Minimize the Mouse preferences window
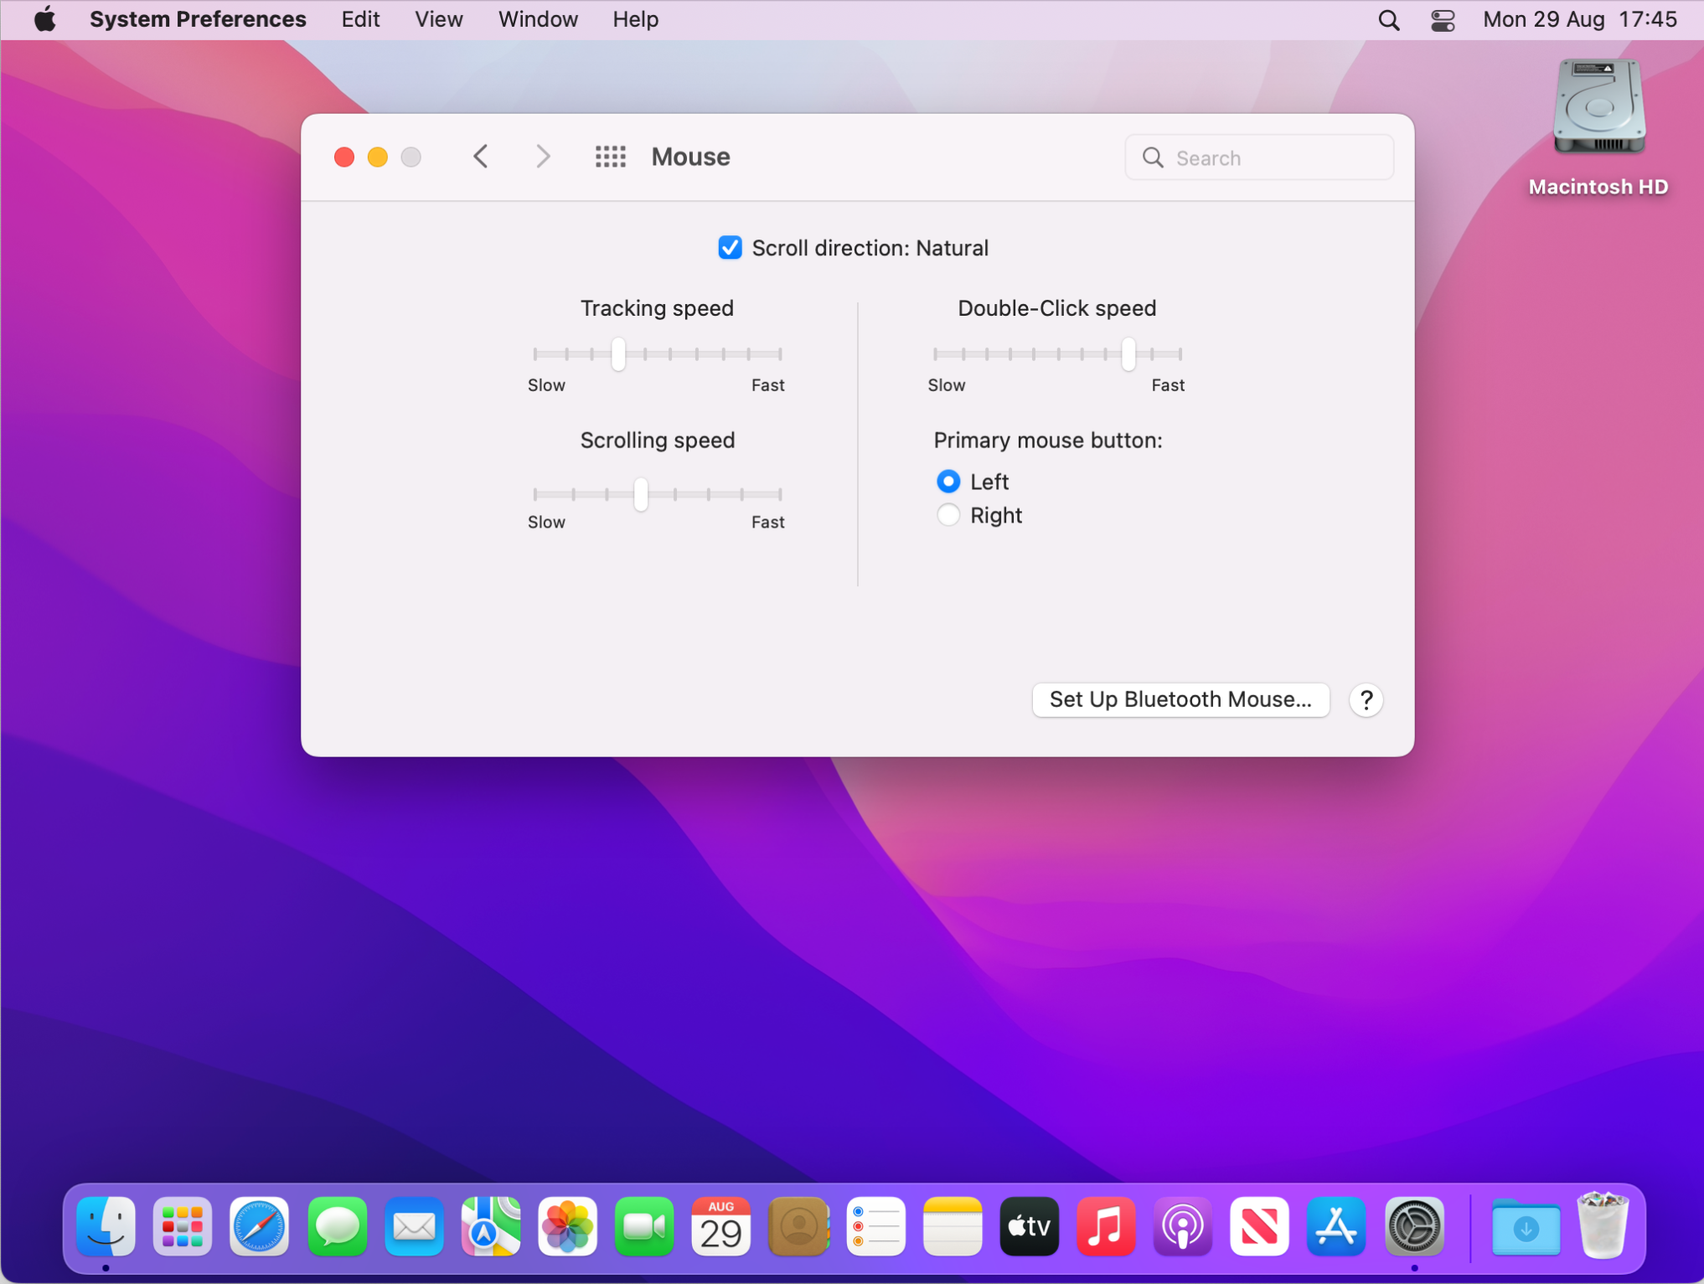1704x1284 pixels. [378, 157]
